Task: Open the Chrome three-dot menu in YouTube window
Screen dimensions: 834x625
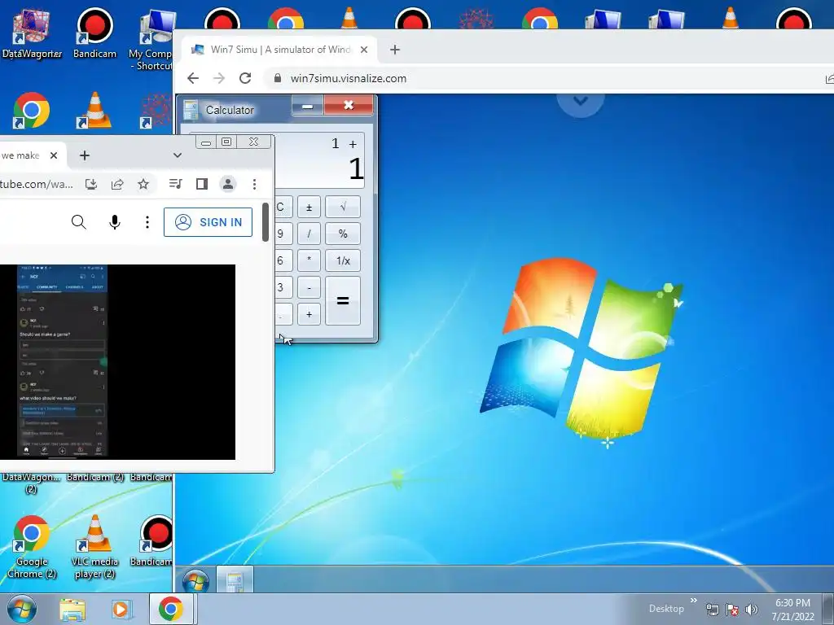Action: point(254,184)
